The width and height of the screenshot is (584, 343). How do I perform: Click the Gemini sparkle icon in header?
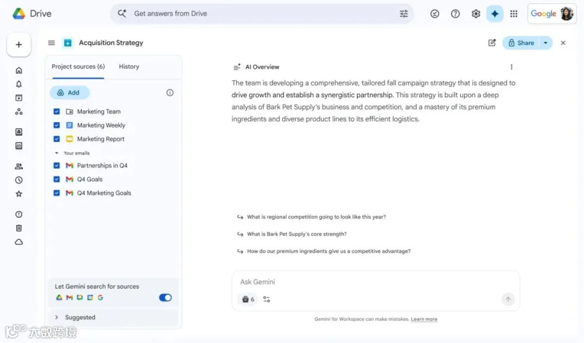coord(494,14)
